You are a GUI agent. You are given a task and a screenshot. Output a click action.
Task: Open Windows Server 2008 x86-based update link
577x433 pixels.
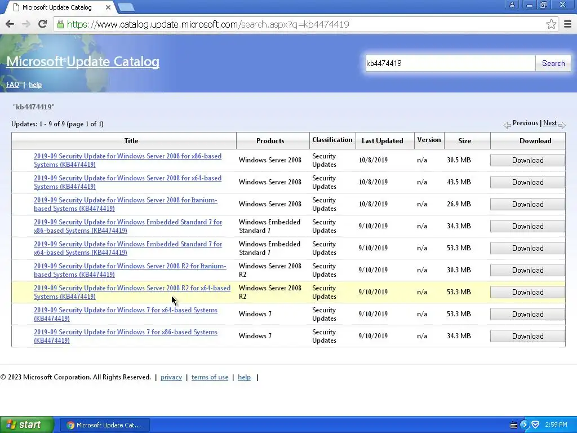128,160
